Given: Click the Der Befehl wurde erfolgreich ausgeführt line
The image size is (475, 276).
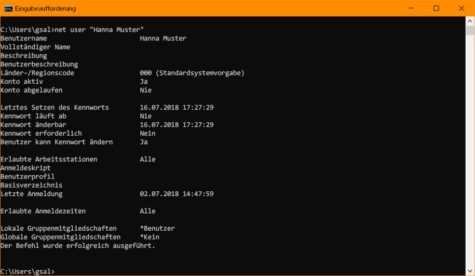Looking at the screenshot, I should pyautogui.click(x=78, y=246).
